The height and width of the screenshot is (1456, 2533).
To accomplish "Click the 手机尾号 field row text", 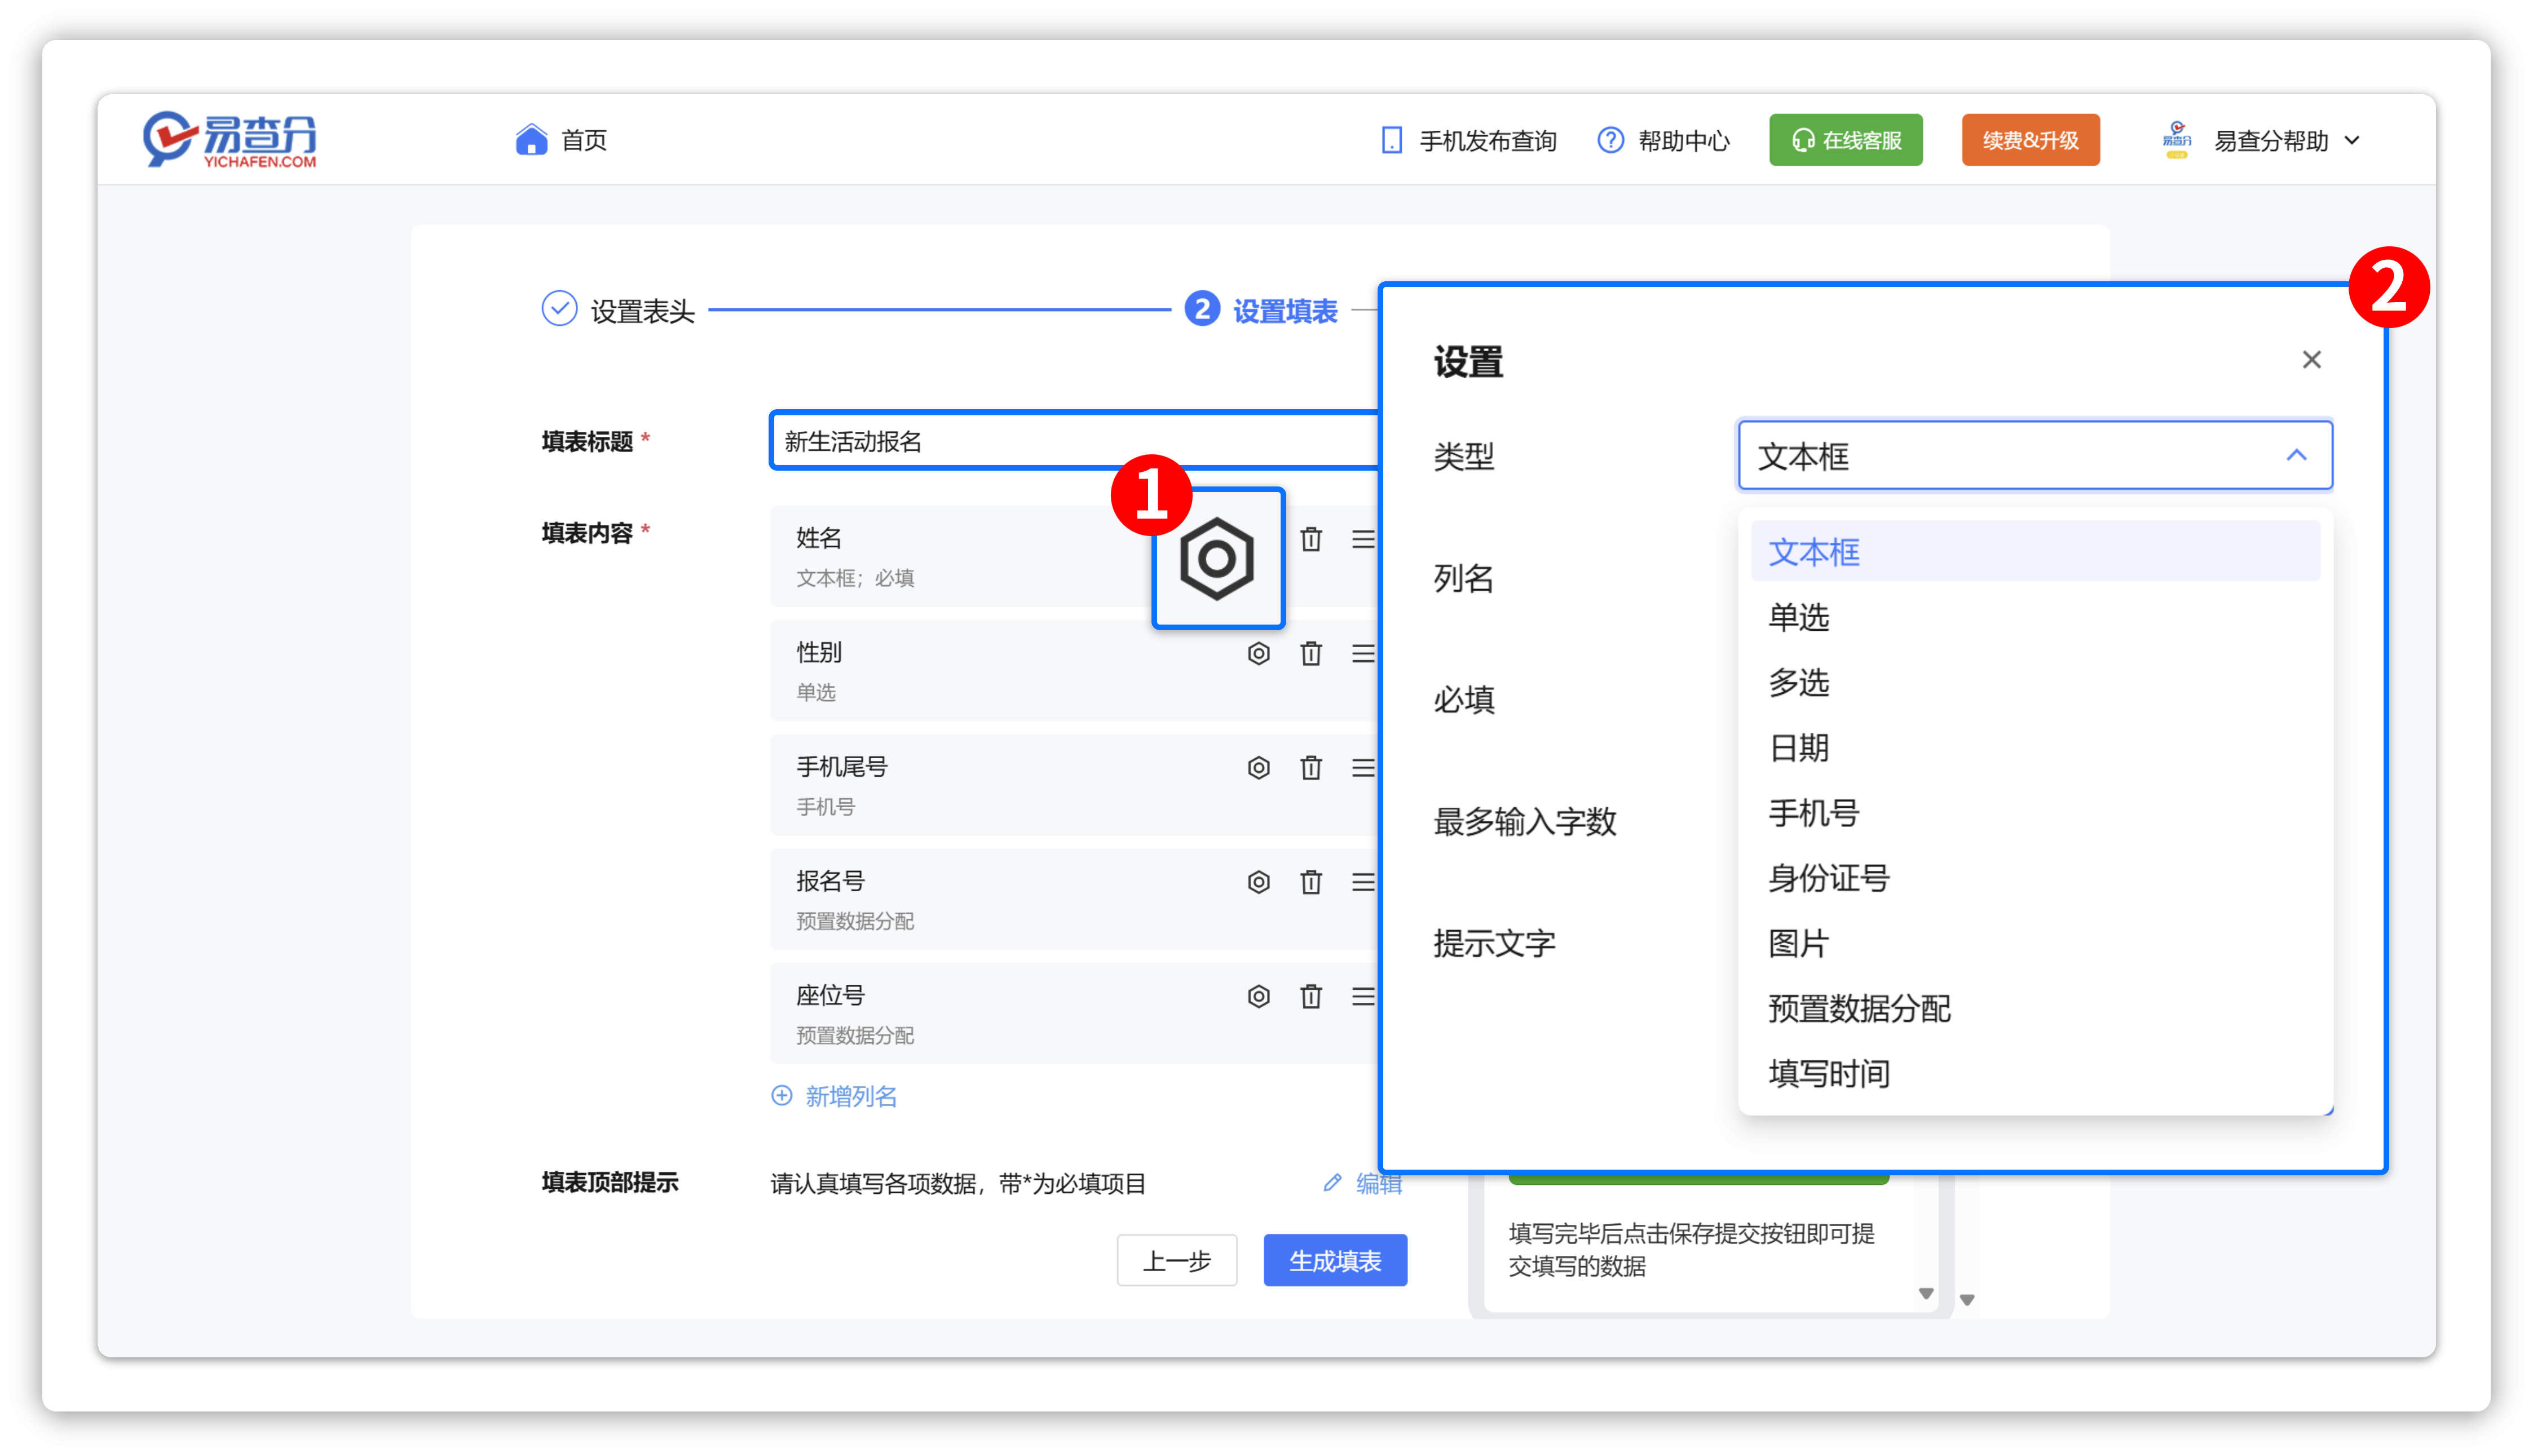I will (841, 766).
